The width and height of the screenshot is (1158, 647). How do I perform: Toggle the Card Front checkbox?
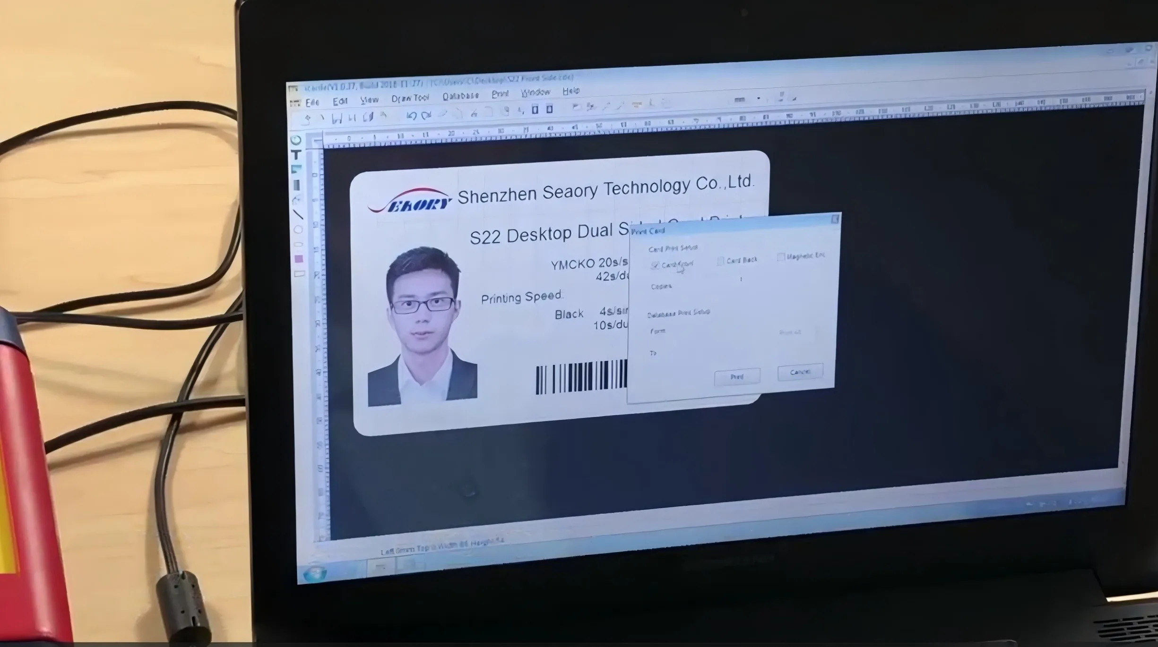[x=655, y=265]
